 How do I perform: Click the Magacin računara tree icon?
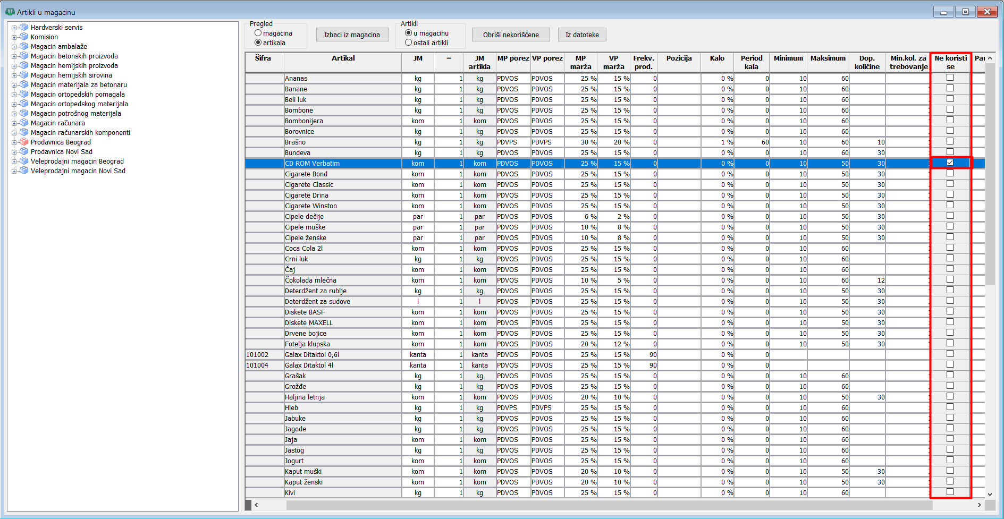click(24, 123)
